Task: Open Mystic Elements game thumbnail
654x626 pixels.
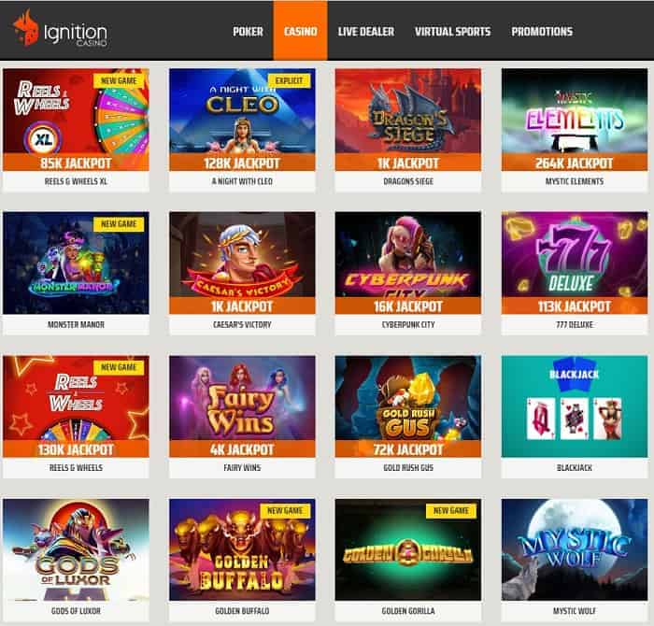Action: click(575, 120)
